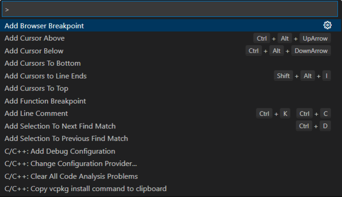The width and height of the screenshot is (342, 197).
Task: Choose Add Selection To Previous Find Match
Action: 66,138
